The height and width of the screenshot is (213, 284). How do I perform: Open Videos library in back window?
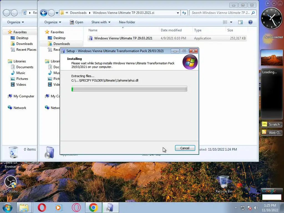pos(21,84)
